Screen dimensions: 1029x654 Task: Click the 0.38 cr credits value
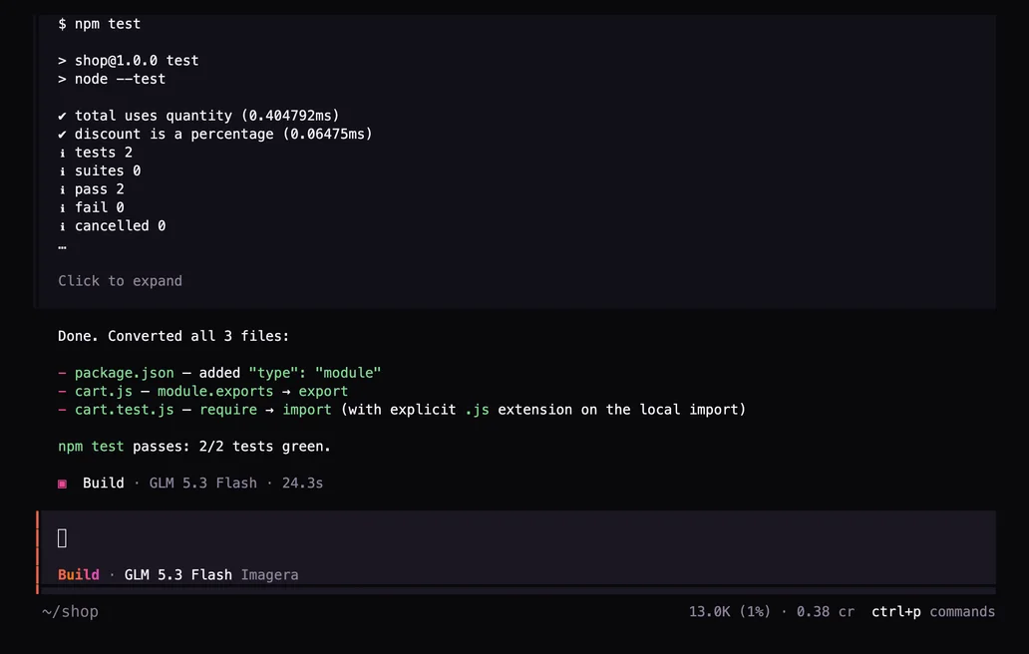tap(826, 611)
